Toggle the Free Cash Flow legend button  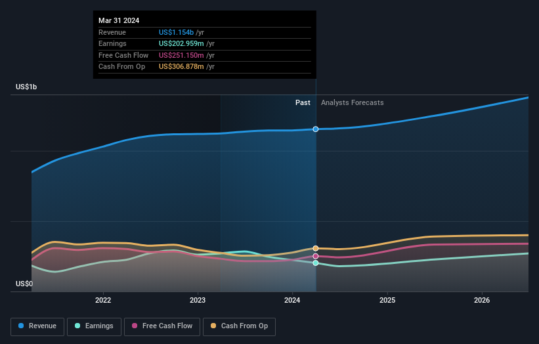(162, 326)
